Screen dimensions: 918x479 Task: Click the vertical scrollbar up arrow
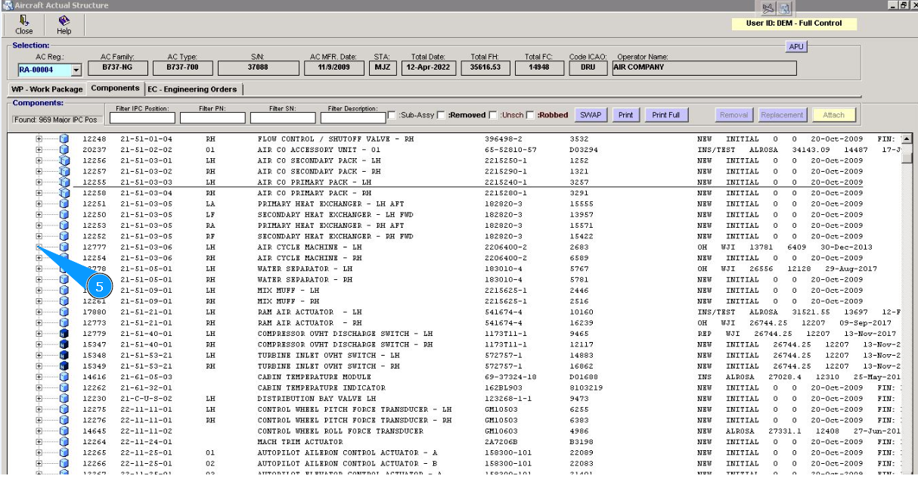(905, 139)
